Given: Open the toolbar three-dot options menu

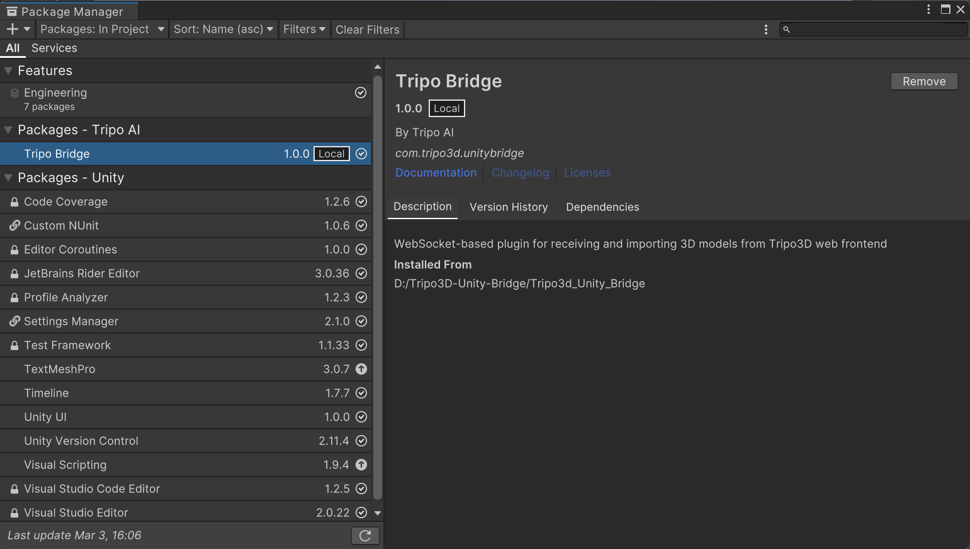Looking at the screenshot, I should [765, 30].
